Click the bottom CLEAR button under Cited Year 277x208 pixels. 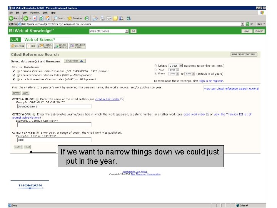[x=27, y=147]
